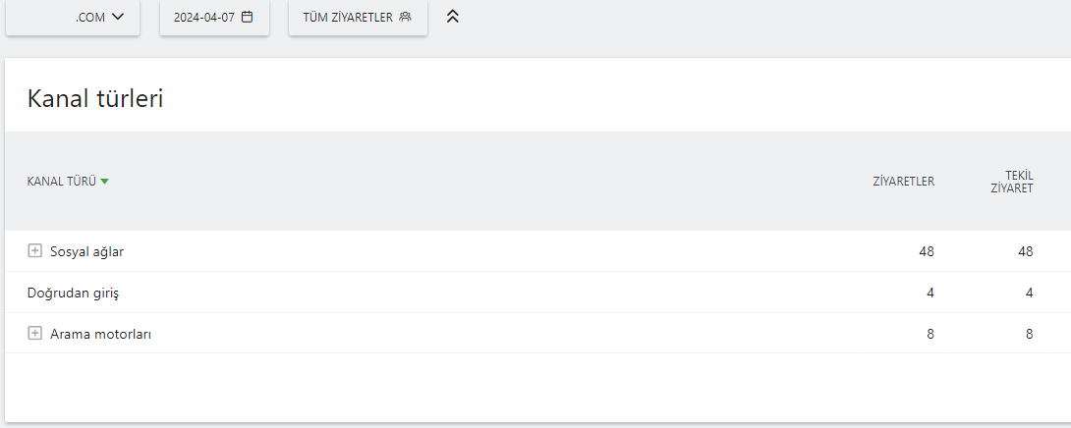The image size is (1071, 428).
Task: Click the unique visits value 8 for Arama motorları
Action: click(1029, 334)
